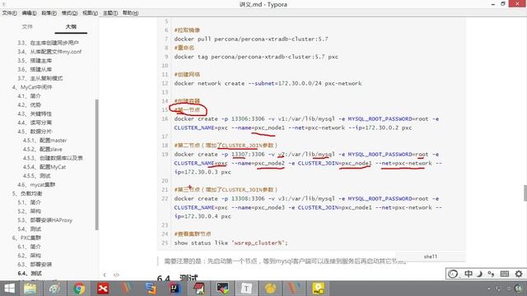Image resolution: width=527 pixels, height=296 pixels.
Task: Click the IME logo icon
Action: (453, 274)
